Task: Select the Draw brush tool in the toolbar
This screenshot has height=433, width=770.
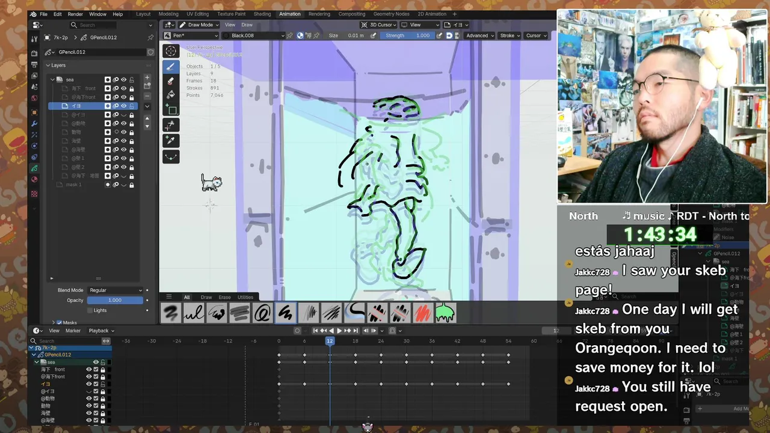Action: pyautogui.click(x=171, y=67)
